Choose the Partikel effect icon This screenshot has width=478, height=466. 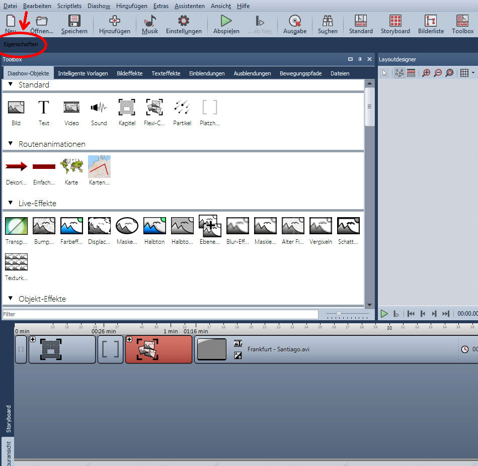182,107
